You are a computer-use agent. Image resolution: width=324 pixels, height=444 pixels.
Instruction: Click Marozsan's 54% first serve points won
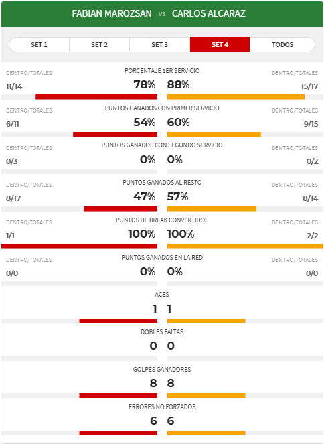click(x=145, y=122)
